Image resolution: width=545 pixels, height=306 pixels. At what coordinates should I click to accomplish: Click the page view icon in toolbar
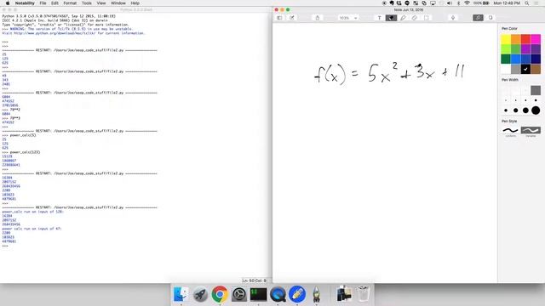pyautogui.click(x=490, y=18)
